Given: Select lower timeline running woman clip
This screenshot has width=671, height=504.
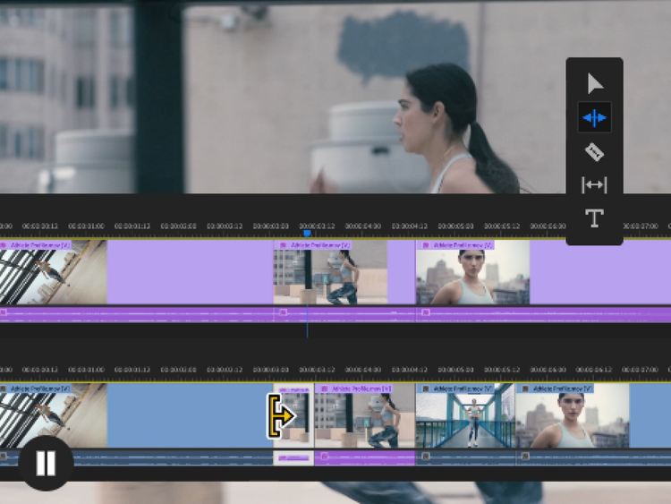Looking at the screenshot, I should (x=365, y=415).
